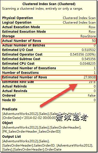Select the 'Output List' heading
The width and height of the screenshot is (98, 153).
11,137
